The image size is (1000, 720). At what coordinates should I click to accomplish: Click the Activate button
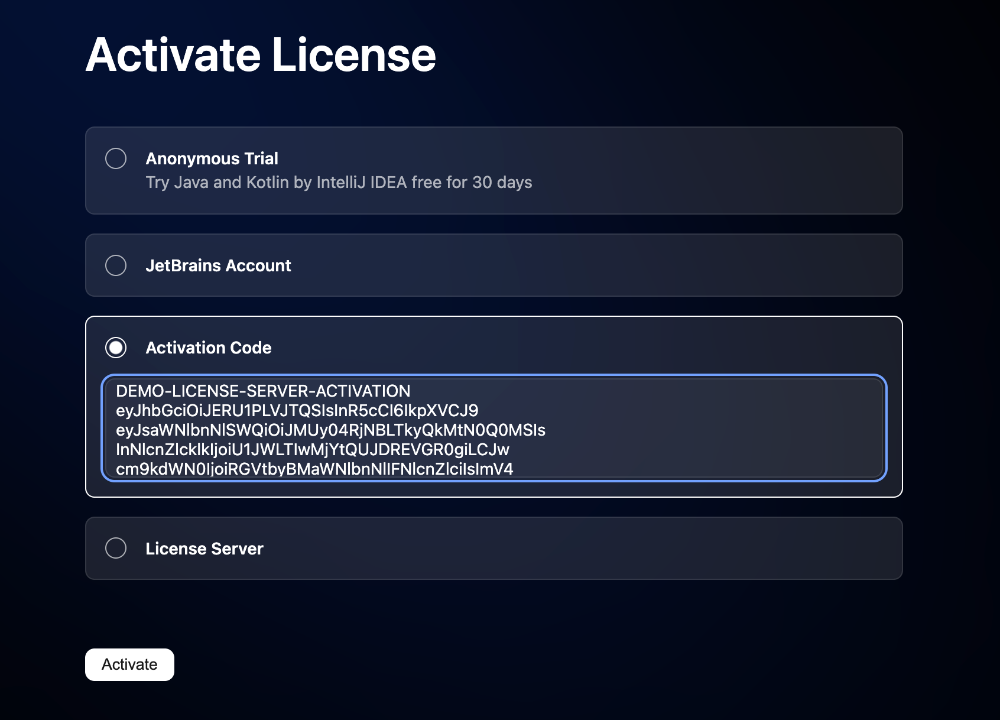129,664
